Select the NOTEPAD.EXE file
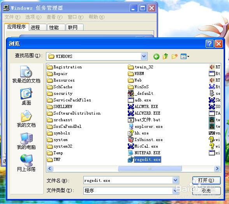Image resolution: width=229 pixels, height=204 pixels. [144, 153]
